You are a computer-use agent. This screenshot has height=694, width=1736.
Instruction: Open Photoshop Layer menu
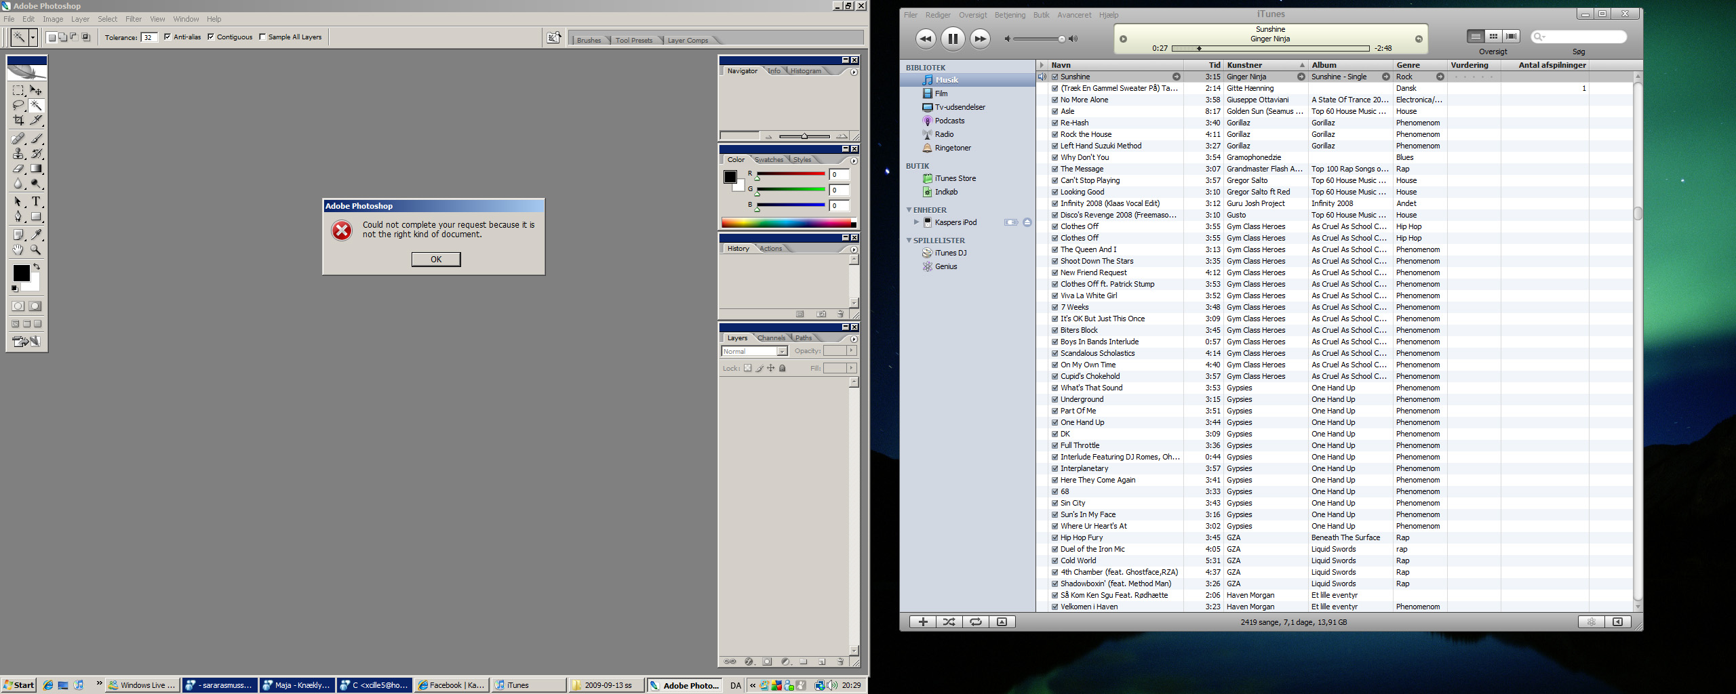click(x=80, y=19)
